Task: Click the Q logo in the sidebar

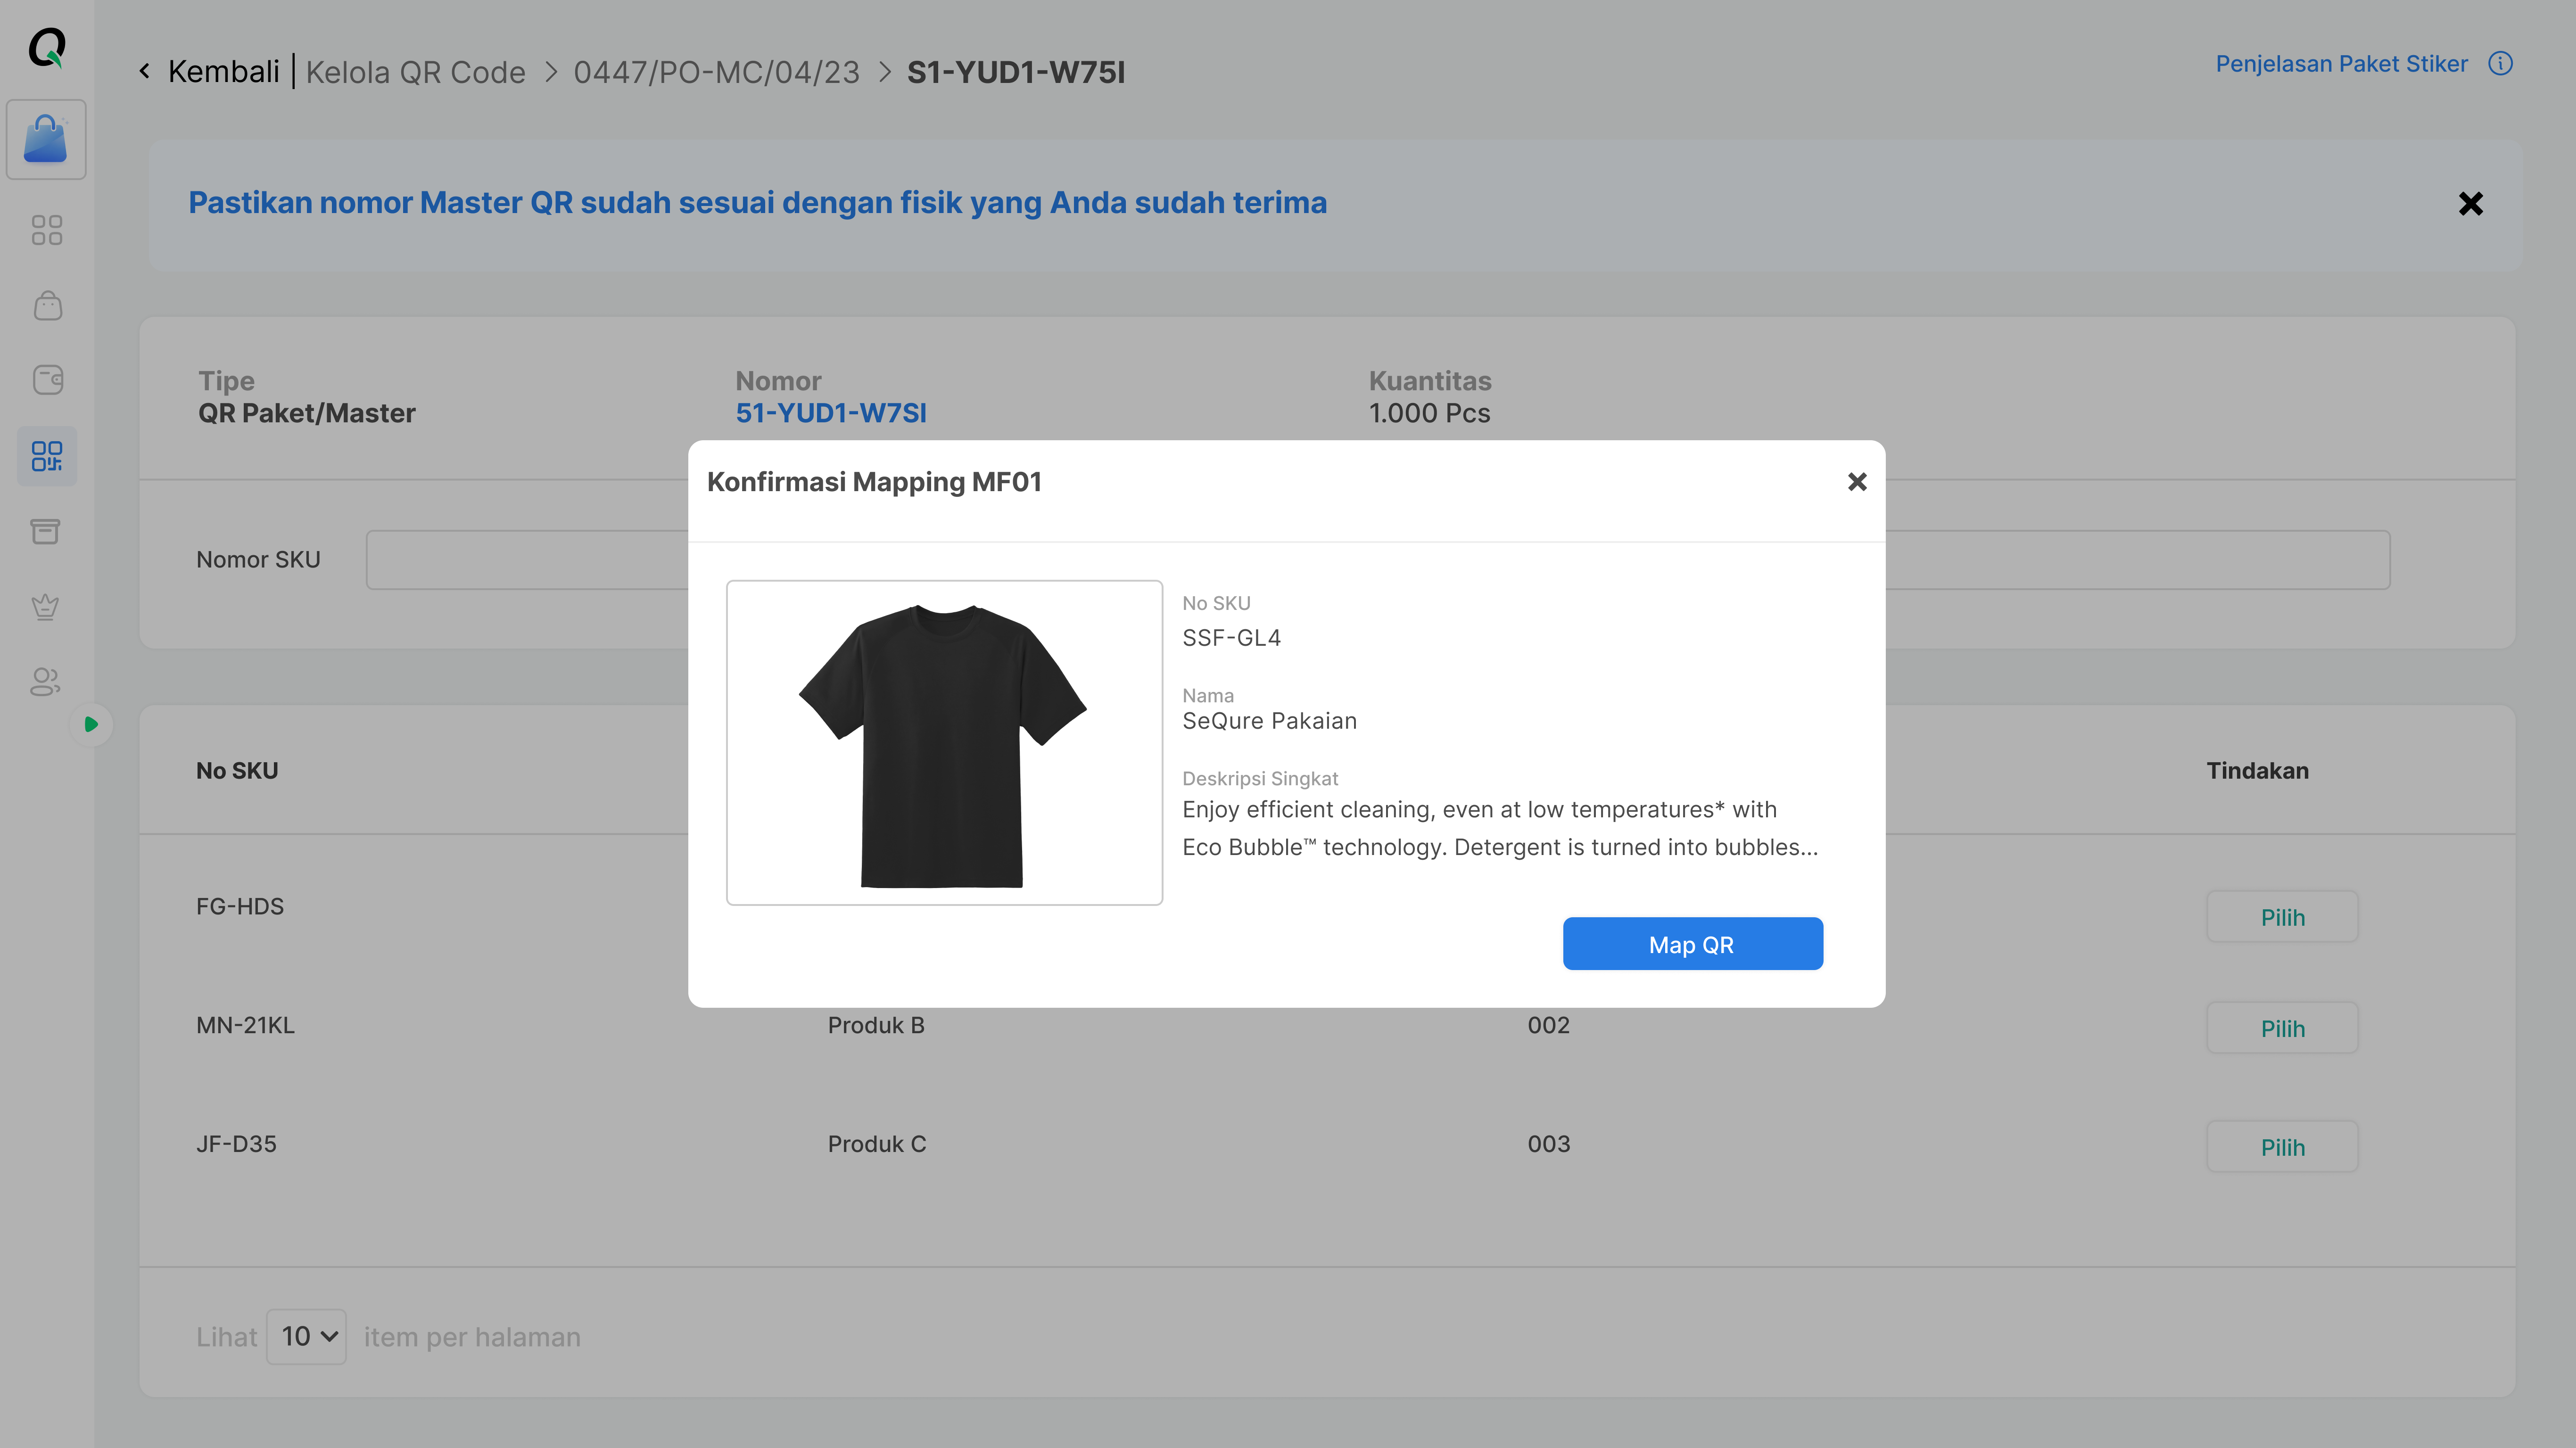Action: (x=47, y=47)
